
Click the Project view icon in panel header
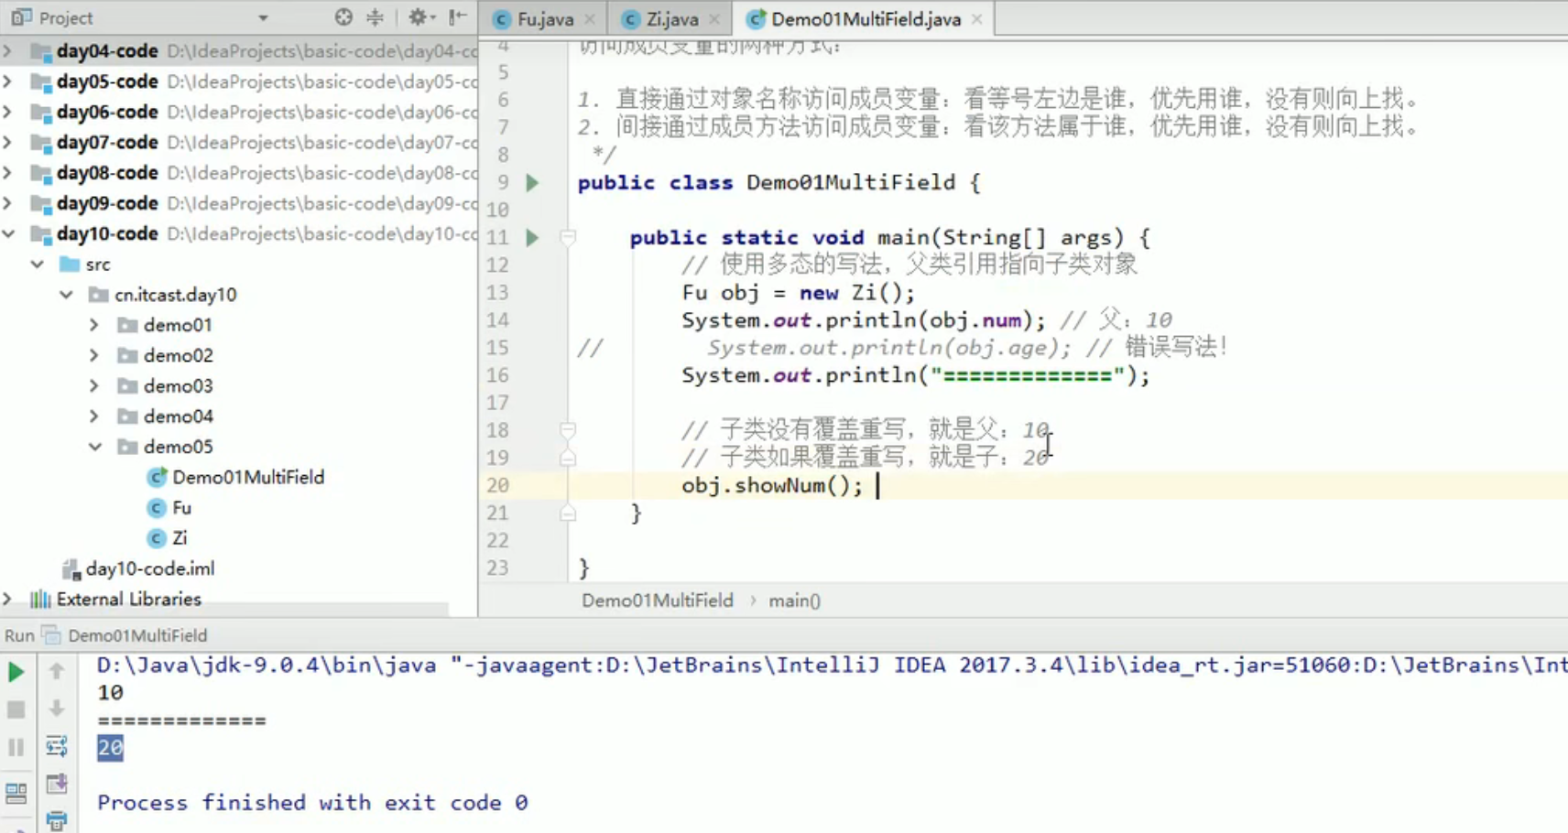[x=22, y=17]
